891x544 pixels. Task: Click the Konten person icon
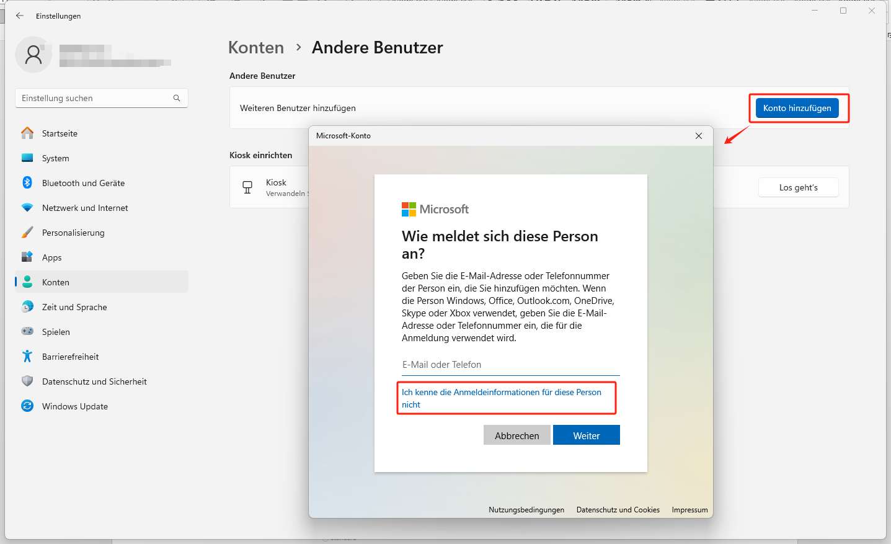(x=27, y=282)
